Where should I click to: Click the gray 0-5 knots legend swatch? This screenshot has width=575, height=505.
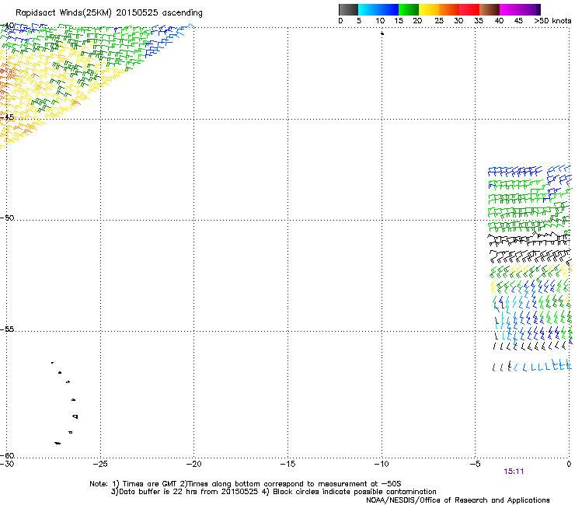pyautogui.click(x=348, y=9)
